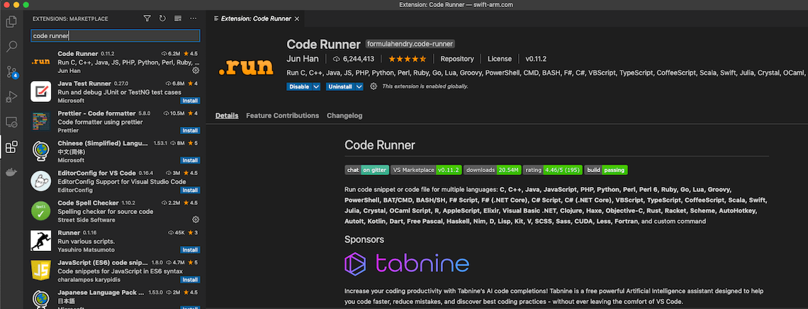This screenshot has width=808, height=309.
Task: Select Code Spell Checker list entry
Action: [115, 211]
